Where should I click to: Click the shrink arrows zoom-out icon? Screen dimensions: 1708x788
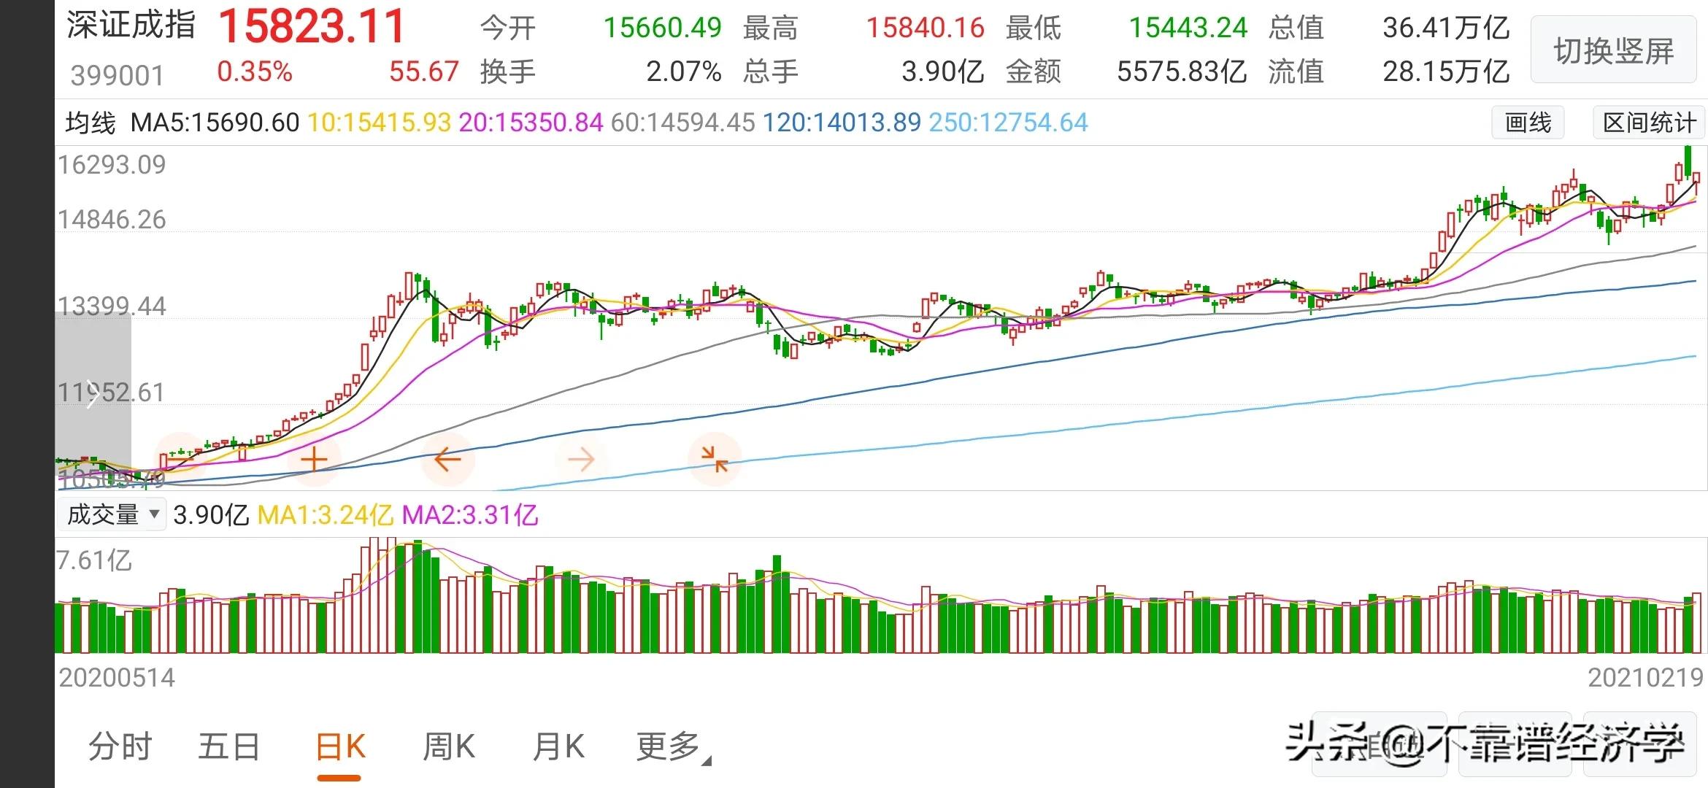715,460
